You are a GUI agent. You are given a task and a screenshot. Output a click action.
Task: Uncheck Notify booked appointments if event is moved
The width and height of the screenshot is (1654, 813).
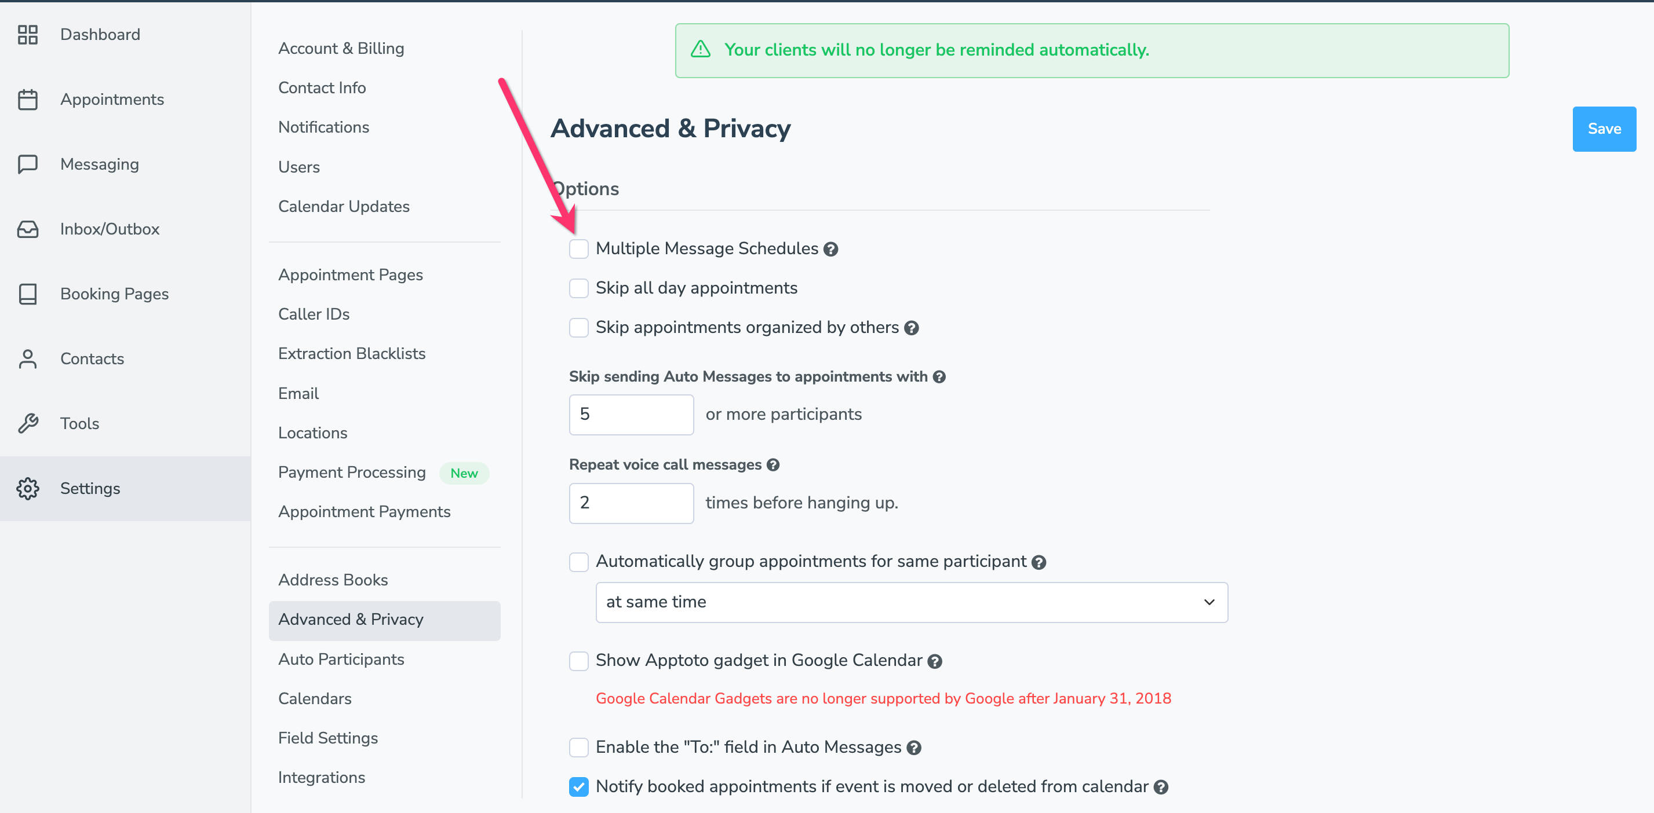578,787
